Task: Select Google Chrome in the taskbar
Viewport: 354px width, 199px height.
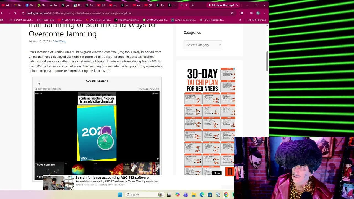Action: point(226,195)
